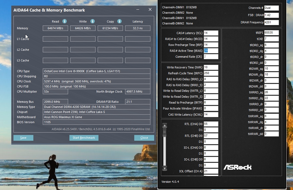This screenshot has height=190, width=293.
Task: Click the Memory Latency result 32.3 ns
Action: [138, 28]
